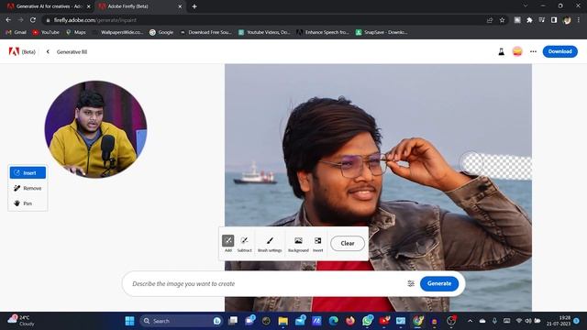The height and width of the screenshot is (330, 587).
Task: Open a new browser tab
Action: 194,6
